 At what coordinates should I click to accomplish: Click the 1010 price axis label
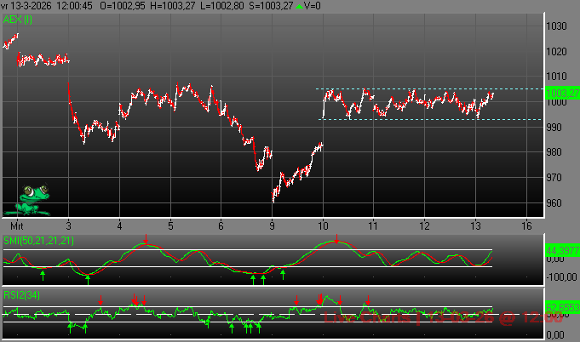tap(556, 77)
